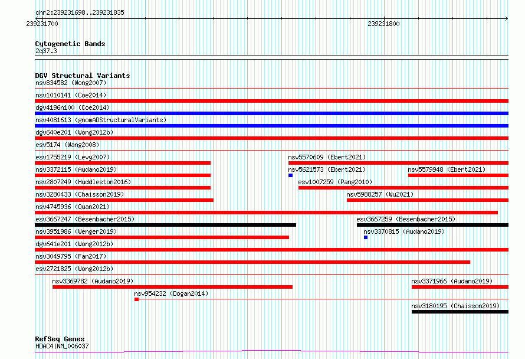
Task: Click the nsv3372115 (Audano2019) label
Action: (76, 169)
